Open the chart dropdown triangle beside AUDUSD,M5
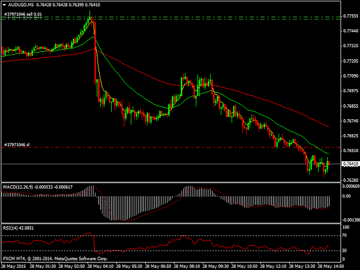360x270 pixels. [4, 5]
